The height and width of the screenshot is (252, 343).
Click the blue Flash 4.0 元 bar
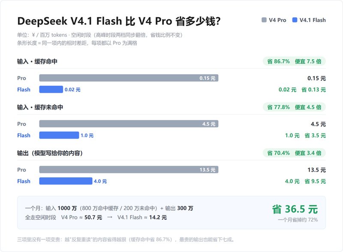pos(66,181)
